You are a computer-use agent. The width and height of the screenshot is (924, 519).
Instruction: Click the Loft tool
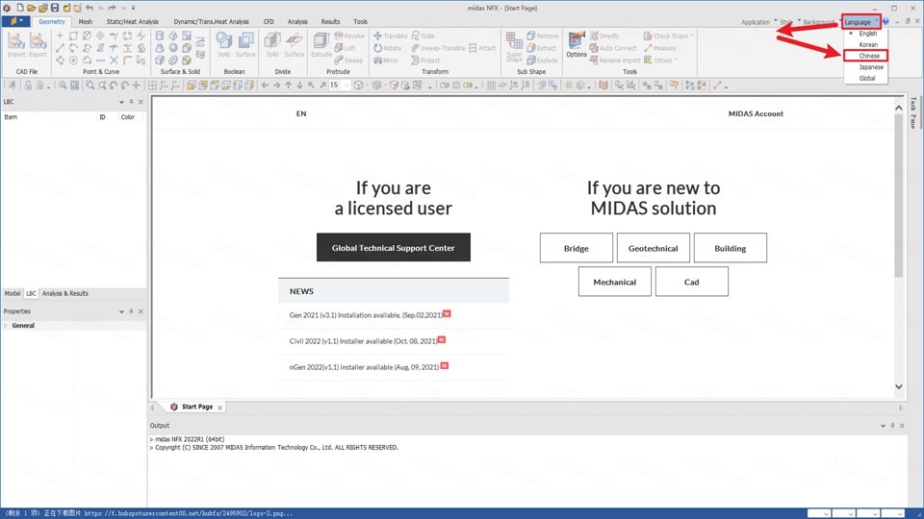point(345,48)
